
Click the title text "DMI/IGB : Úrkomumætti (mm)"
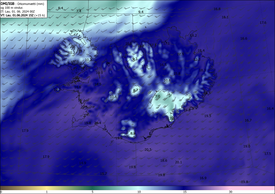pos(22,4)
